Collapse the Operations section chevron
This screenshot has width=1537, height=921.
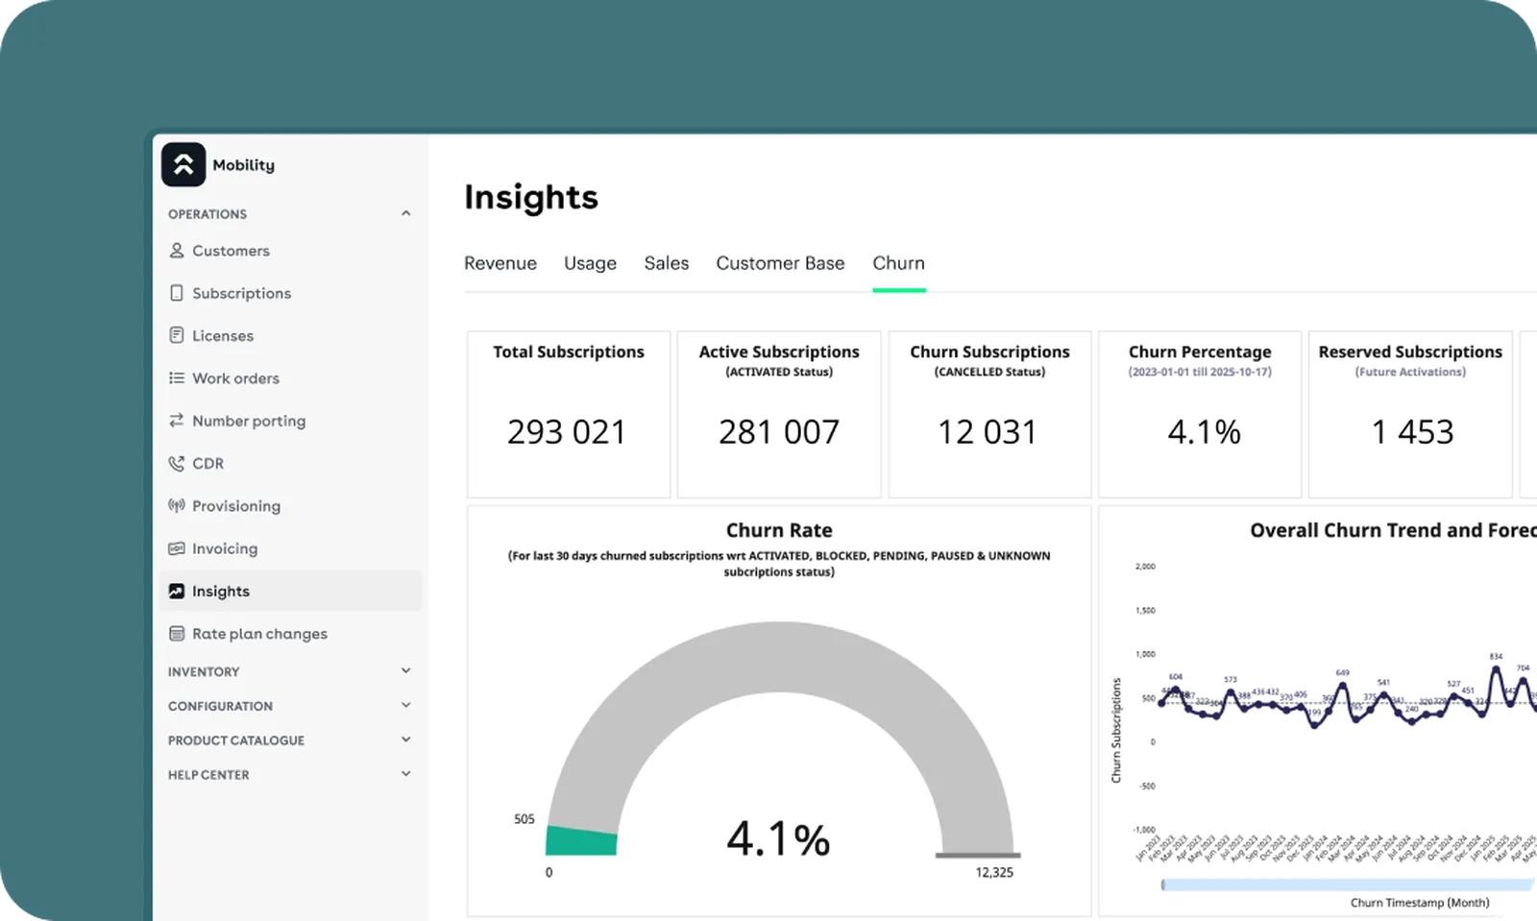[x=405, y=213]
